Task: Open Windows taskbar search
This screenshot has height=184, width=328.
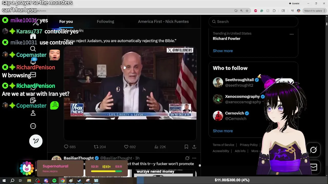Action: point(12,181)
